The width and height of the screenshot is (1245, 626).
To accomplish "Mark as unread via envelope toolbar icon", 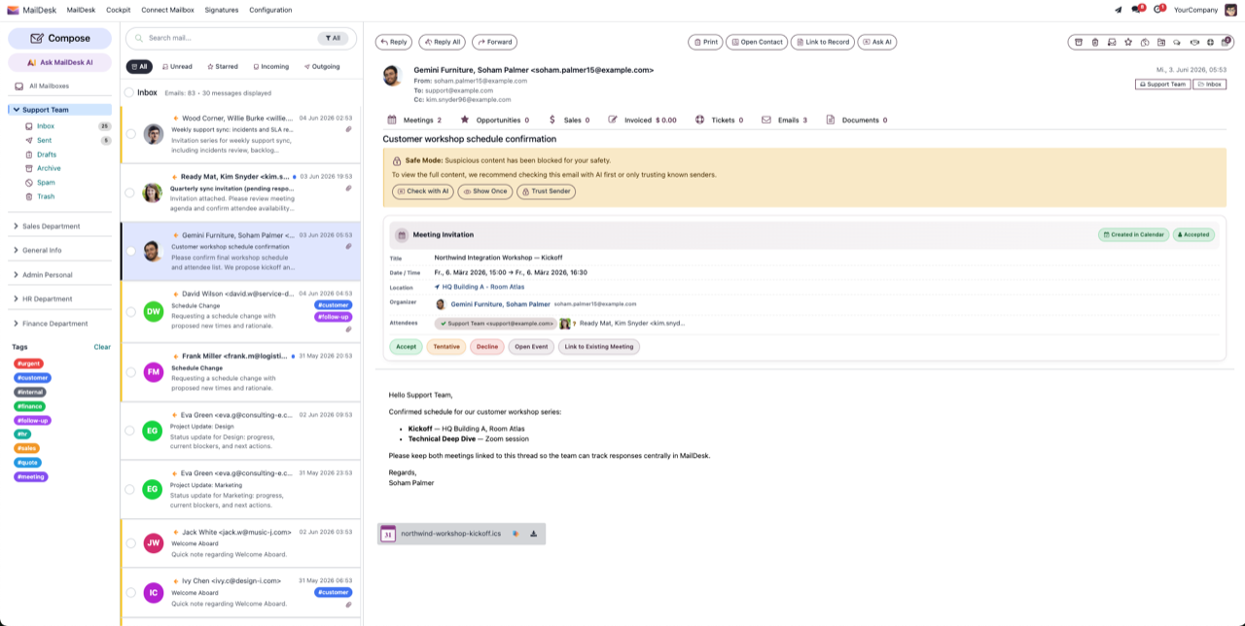I will click(1112, 42).
